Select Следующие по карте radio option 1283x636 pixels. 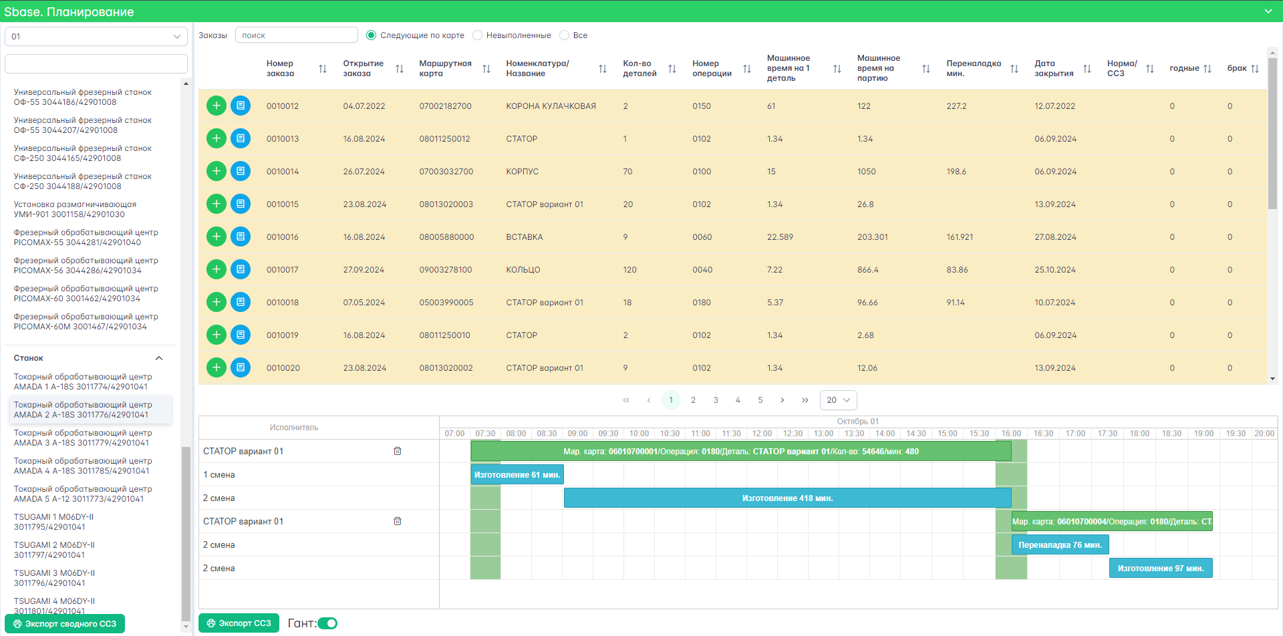(372, 35)
